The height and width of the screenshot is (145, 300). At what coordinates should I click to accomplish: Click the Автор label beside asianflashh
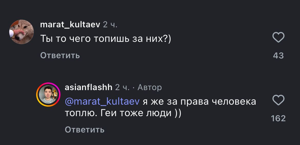149,87
